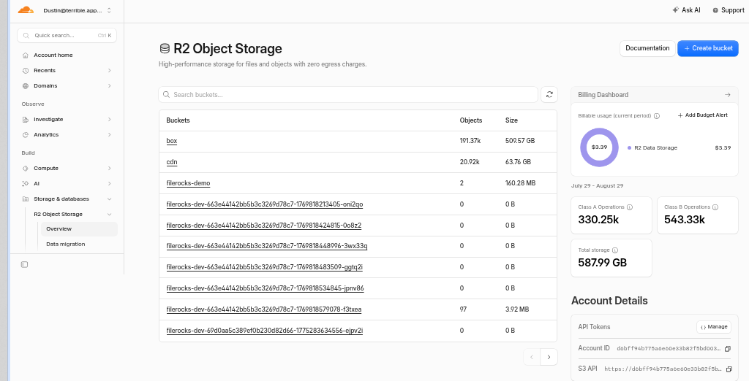This screenshot has height=381, width=749.
Task: Open bucket ending in ejpv2i
Action: (265, 330)
